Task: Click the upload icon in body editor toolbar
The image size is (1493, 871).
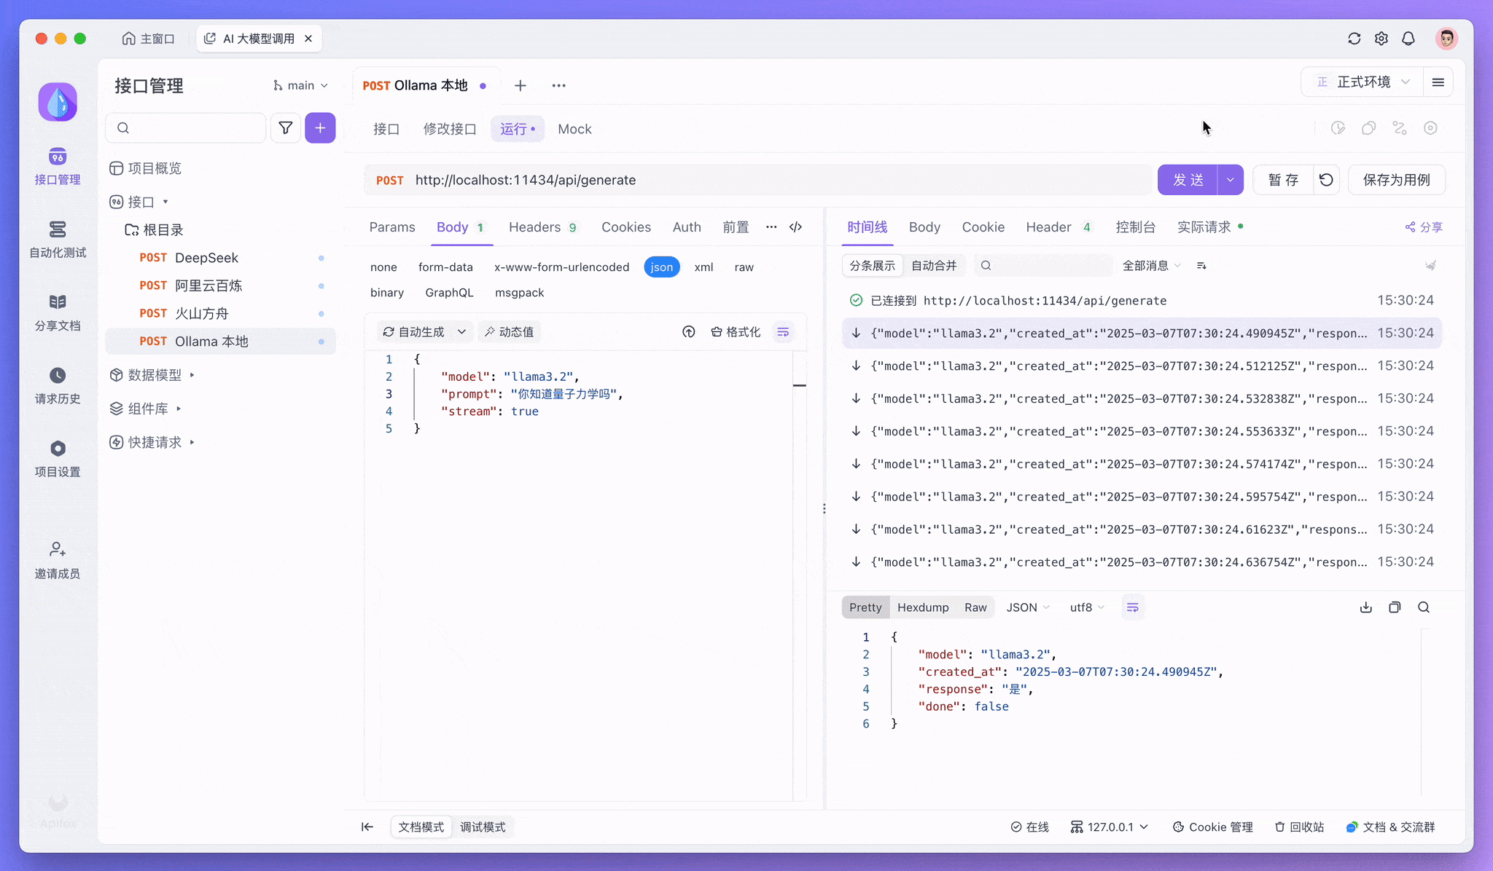Action: tap(689, 332)
